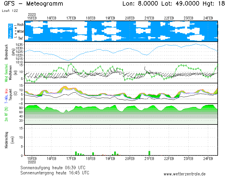Select 22FEB on the bottom date axis
This screenshot has width=225, height=176.
169,159
